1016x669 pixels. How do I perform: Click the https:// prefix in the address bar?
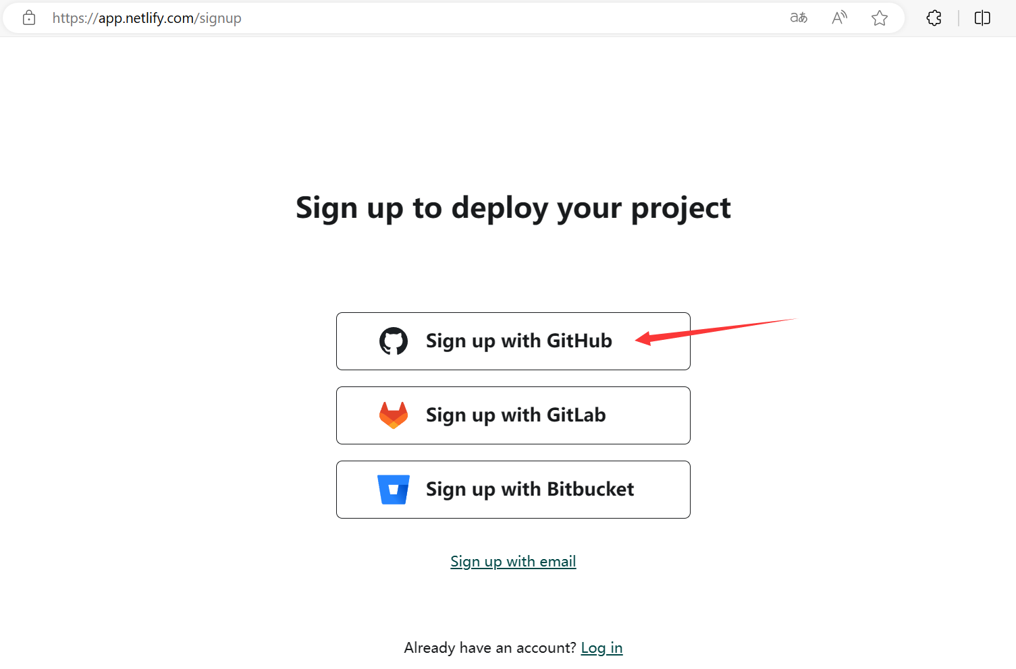76,18
